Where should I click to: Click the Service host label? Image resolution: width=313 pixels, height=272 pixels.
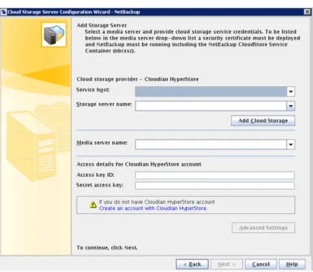tap(93, 90)
